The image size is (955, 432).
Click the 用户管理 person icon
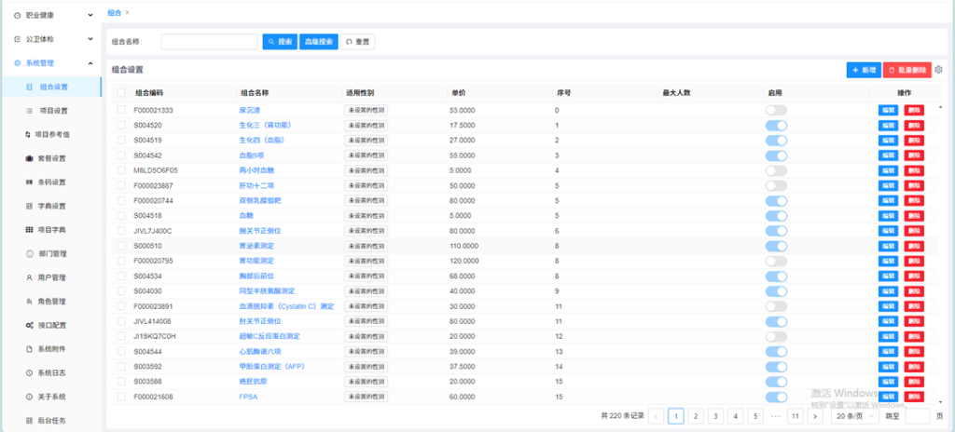(x=29, y=277)
